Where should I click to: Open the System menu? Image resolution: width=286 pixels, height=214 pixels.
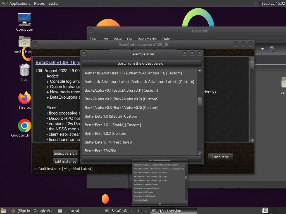(x=54, y=3)
